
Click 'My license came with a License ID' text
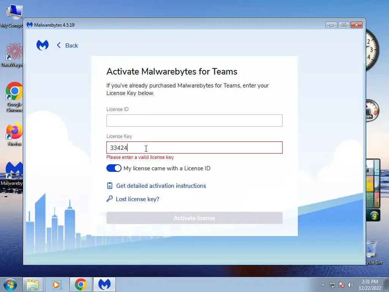tap(167, 168)
